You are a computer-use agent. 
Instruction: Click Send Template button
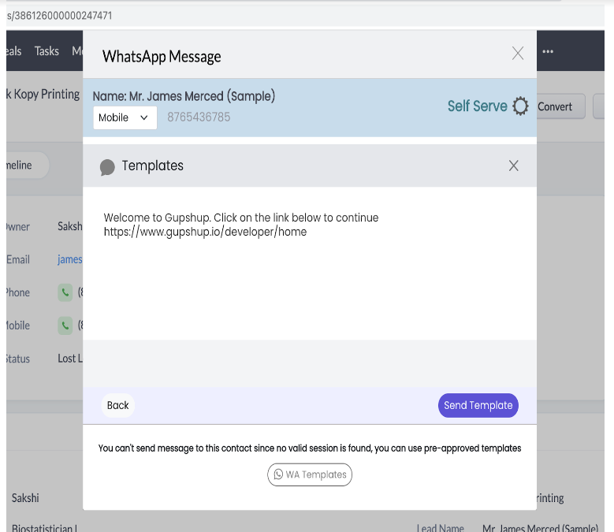click(x=478, y=405)
